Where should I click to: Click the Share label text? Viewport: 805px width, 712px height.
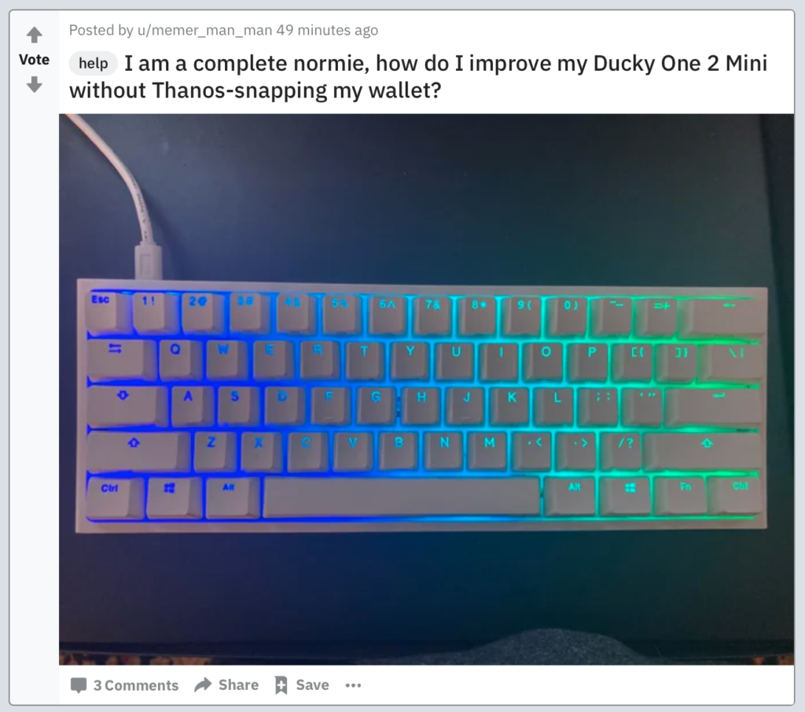pos(238,684)
